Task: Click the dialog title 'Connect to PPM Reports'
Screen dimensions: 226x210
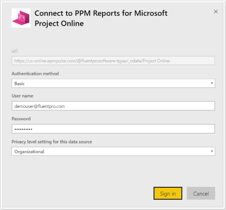Action: (x=101, y=18)
